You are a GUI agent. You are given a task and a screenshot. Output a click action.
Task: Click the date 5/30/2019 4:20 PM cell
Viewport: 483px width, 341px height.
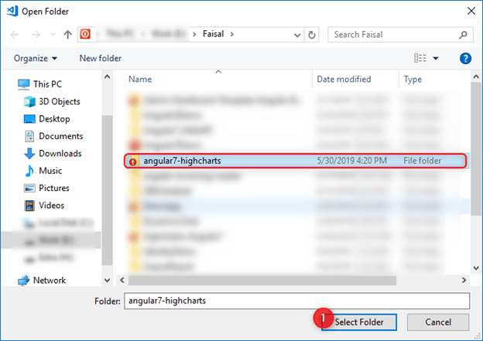click(x=351, y=161)
